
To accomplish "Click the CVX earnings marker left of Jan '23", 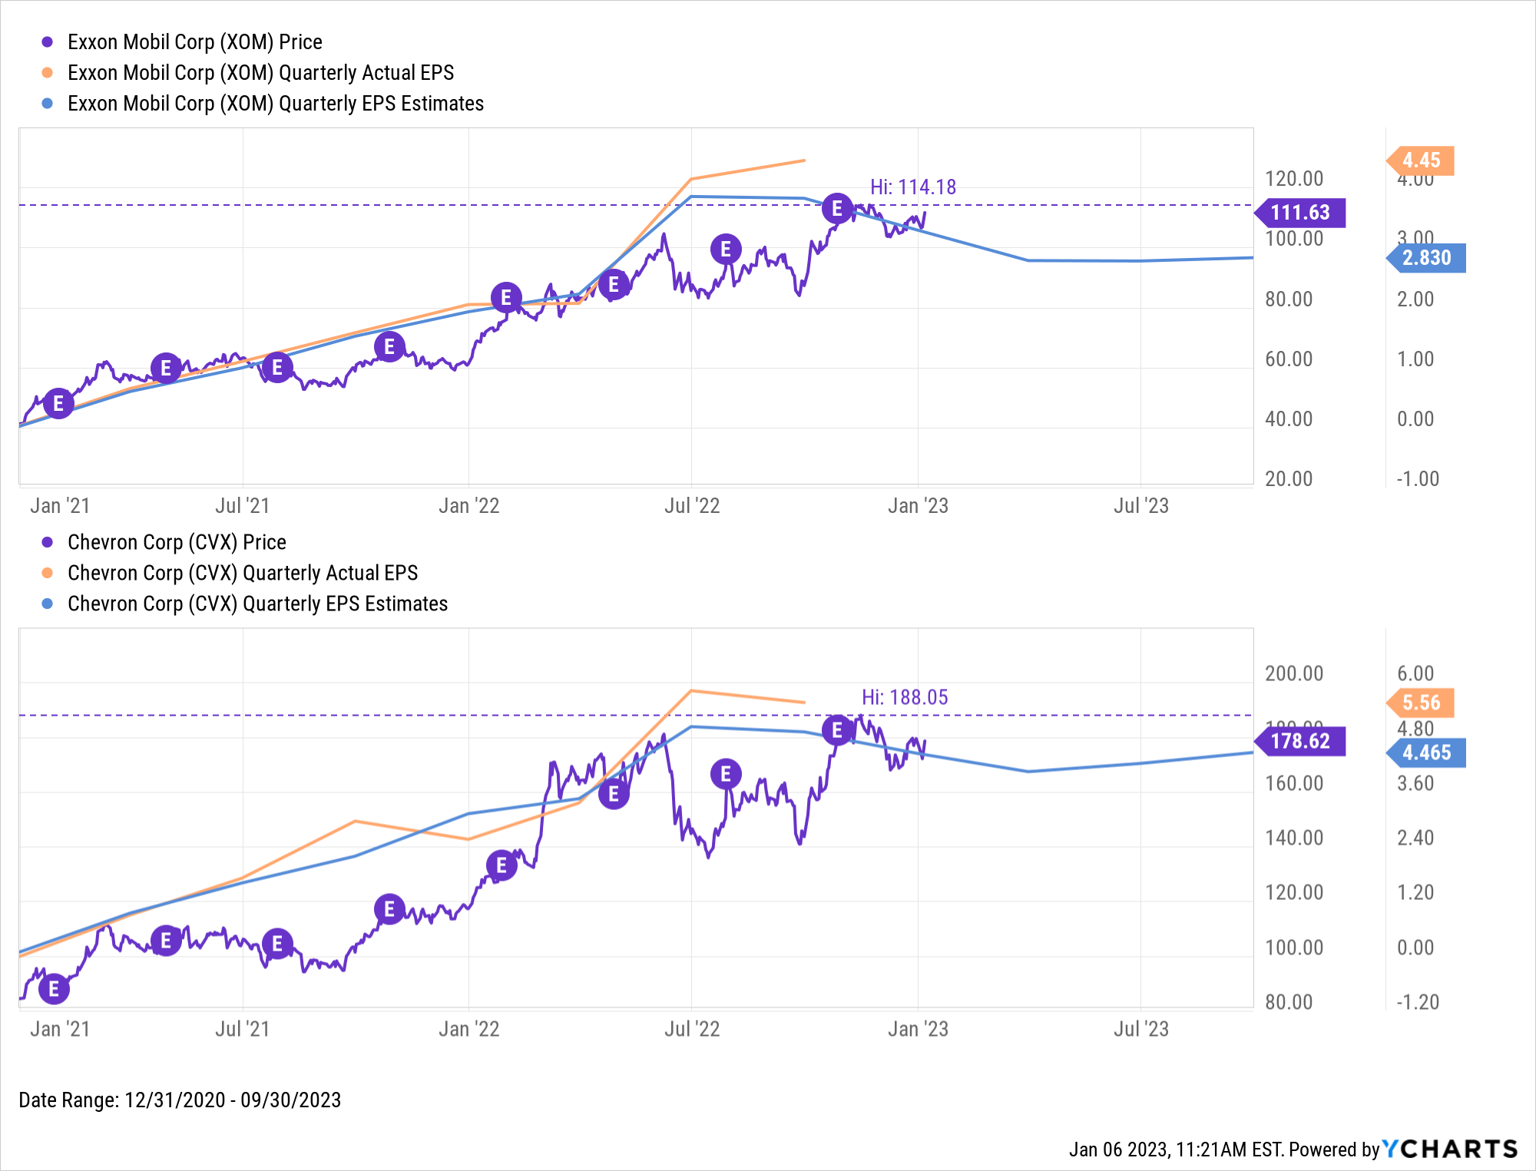I will pyautogui.click(x=837, y=729).
